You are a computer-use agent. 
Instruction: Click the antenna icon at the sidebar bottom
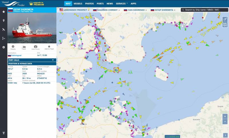[4, 133]
